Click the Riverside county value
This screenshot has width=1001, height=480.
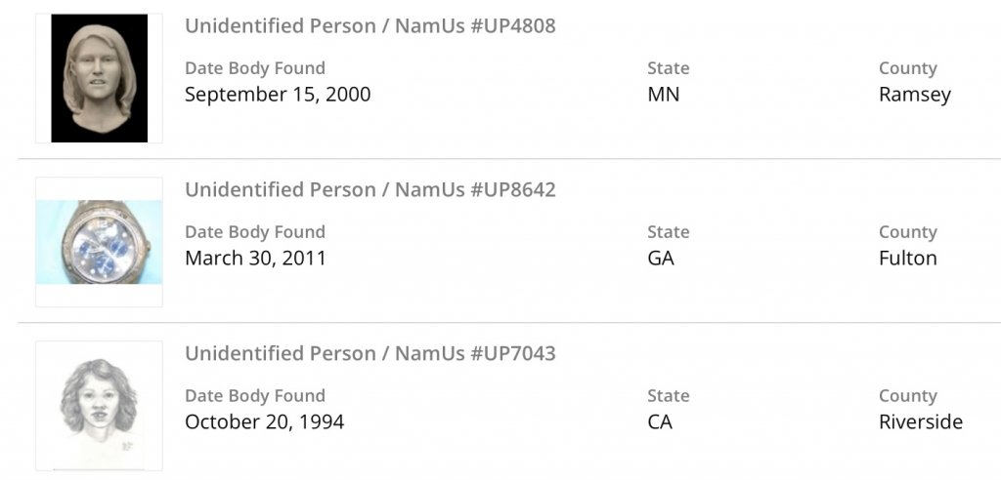click(920, 422)
